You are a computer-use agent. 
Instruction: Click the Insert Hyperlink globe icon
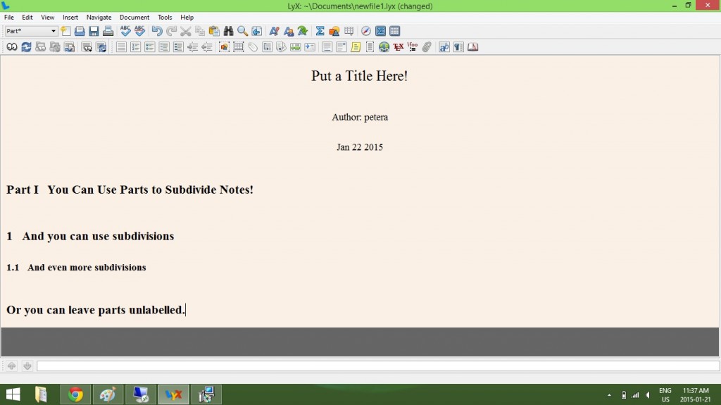[384, 47]
